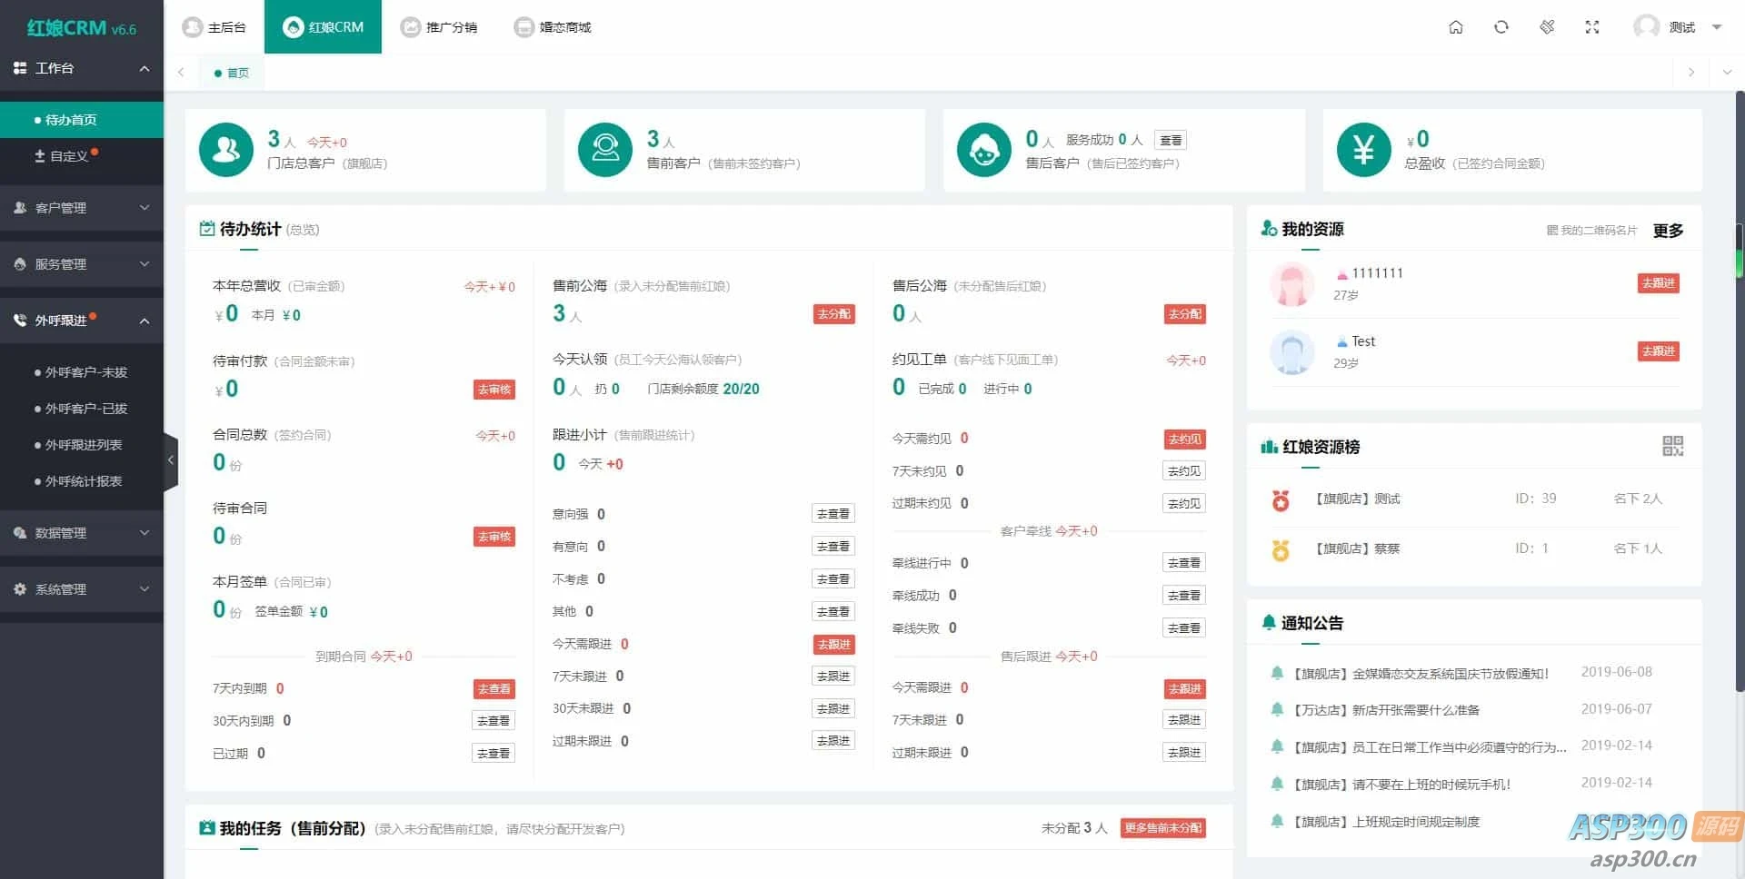Click the refresh icon in the top bar
This screenshot has height=879, width=1745.
(1501, 27)
